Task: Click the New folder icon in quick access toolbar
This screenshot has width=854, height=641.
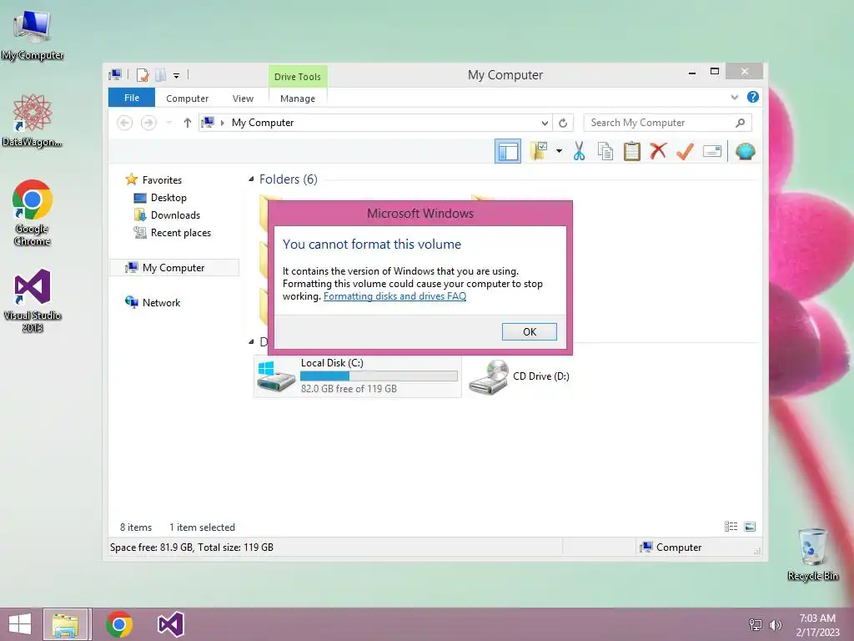Action: (160, 74)
